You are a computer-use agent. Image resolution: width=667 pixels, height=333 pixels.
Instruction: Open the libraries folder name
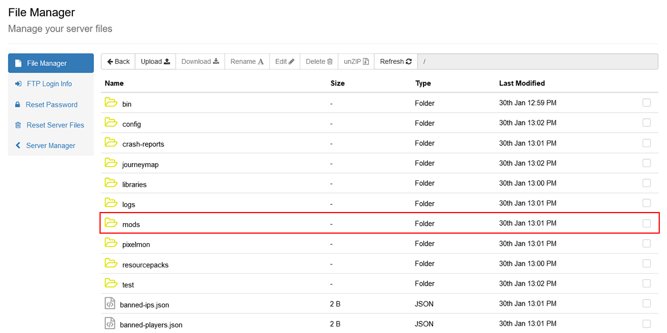(x=135, y=184)
